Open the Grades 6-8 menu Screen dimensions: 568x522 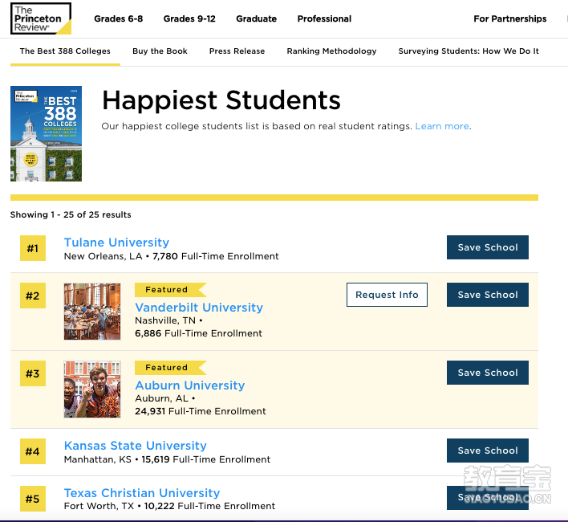(119, 18)
